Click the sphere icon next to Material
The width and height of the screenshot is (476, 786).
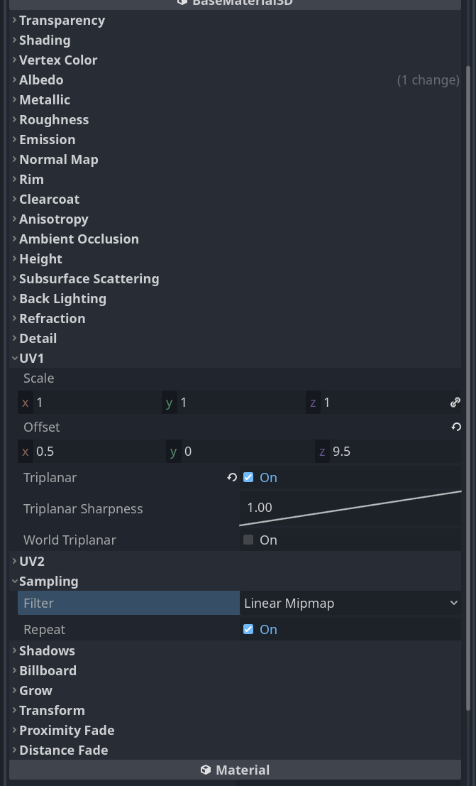[205, 770]
